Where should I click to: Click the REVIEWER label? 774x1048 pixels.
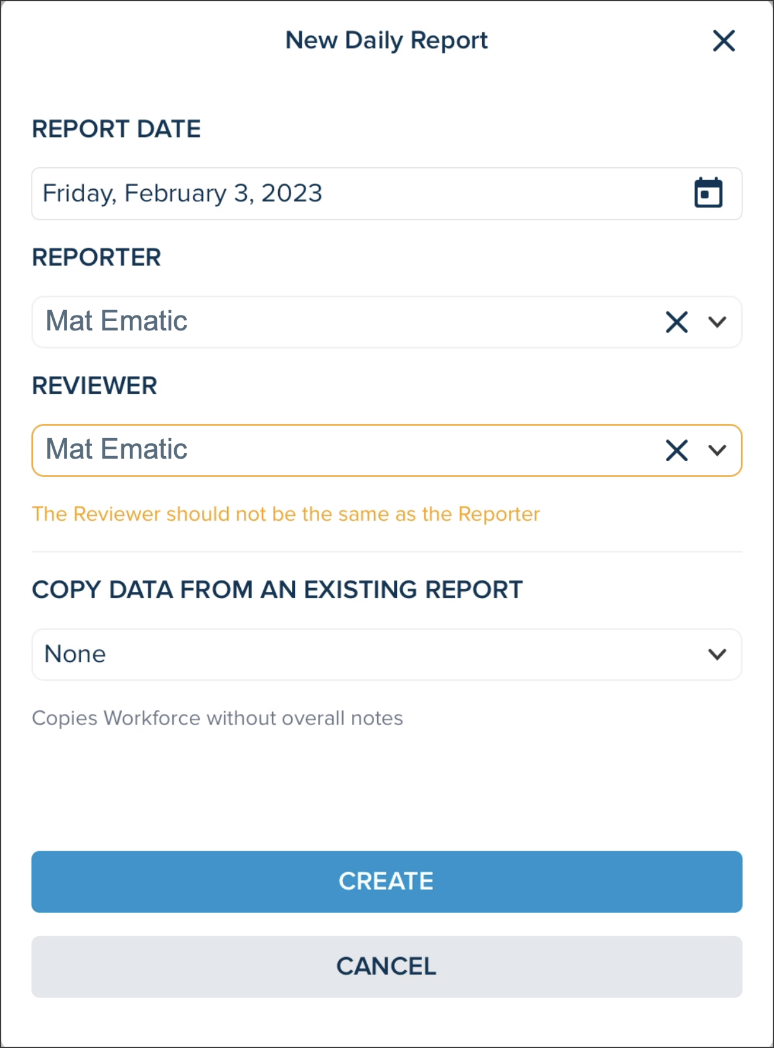coord(95,386)
